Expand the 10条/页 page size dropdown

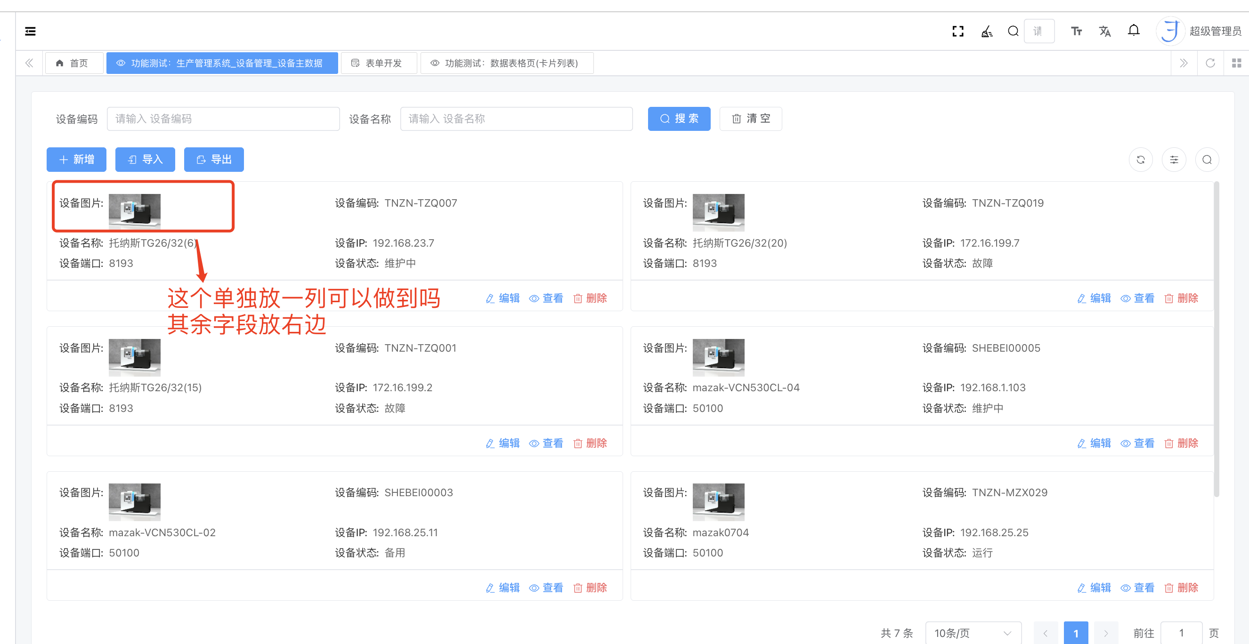pos(973,633)
